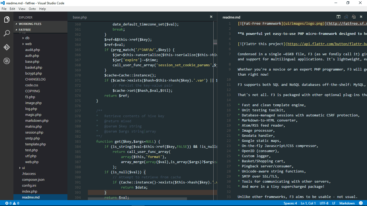Click line number 383 in base.php gutter
The width and height of the screenshot is (367, 206).
click(x=78, y=142)
